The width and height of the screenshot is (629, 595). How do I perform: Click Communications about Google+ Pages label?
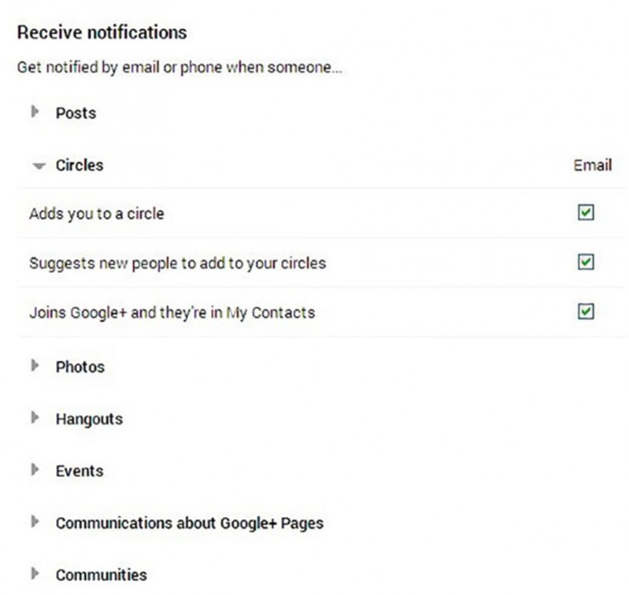click(190, 523)
